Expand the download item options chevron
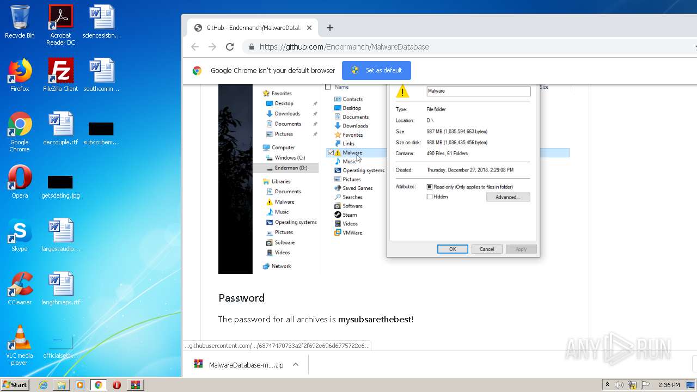The height and width of the screenshot is (392, 697). click(x=296, y=365)
